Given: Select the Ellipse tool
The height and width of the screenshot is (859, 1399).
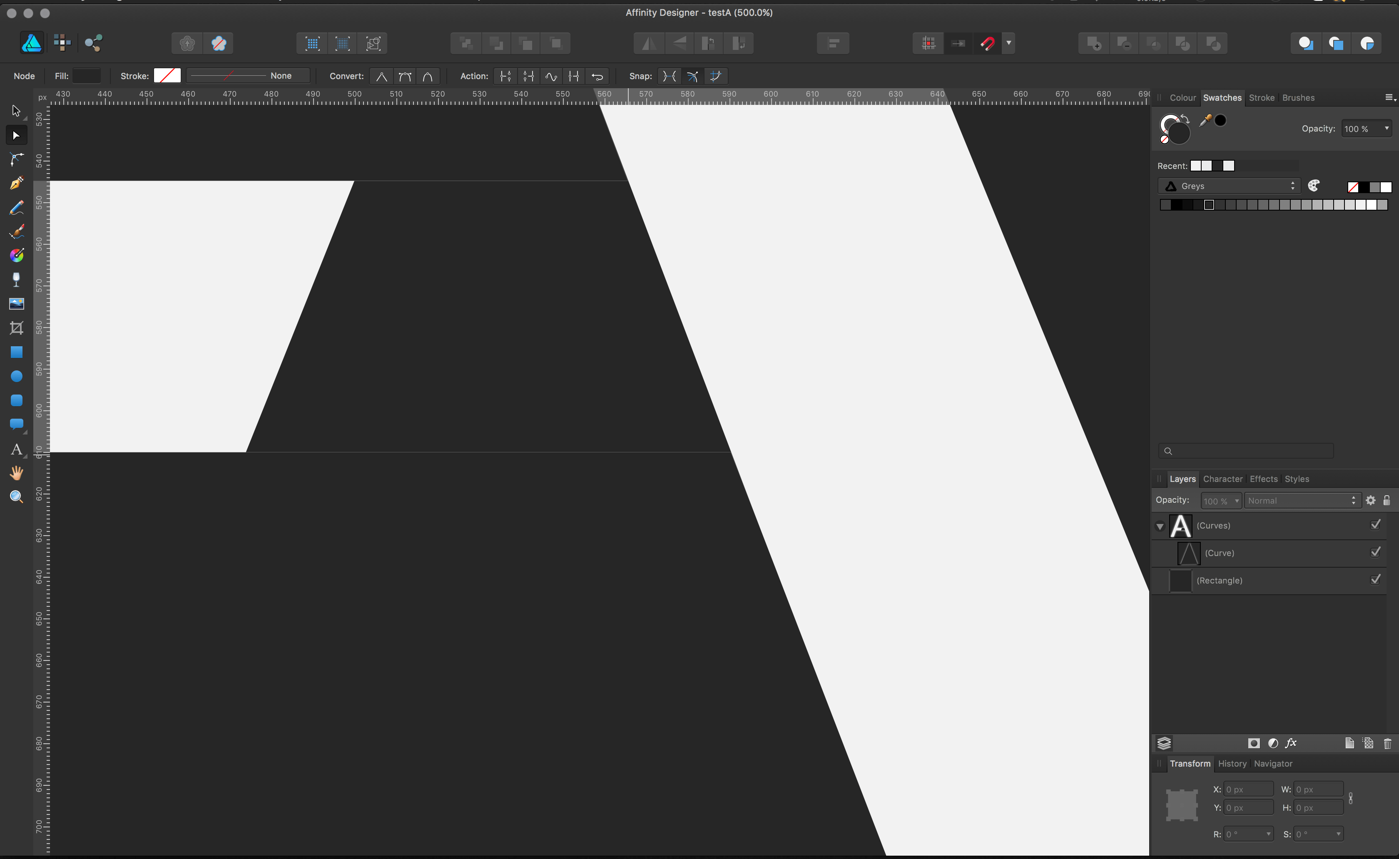Looking at the screenshot, I should point(17,376).
